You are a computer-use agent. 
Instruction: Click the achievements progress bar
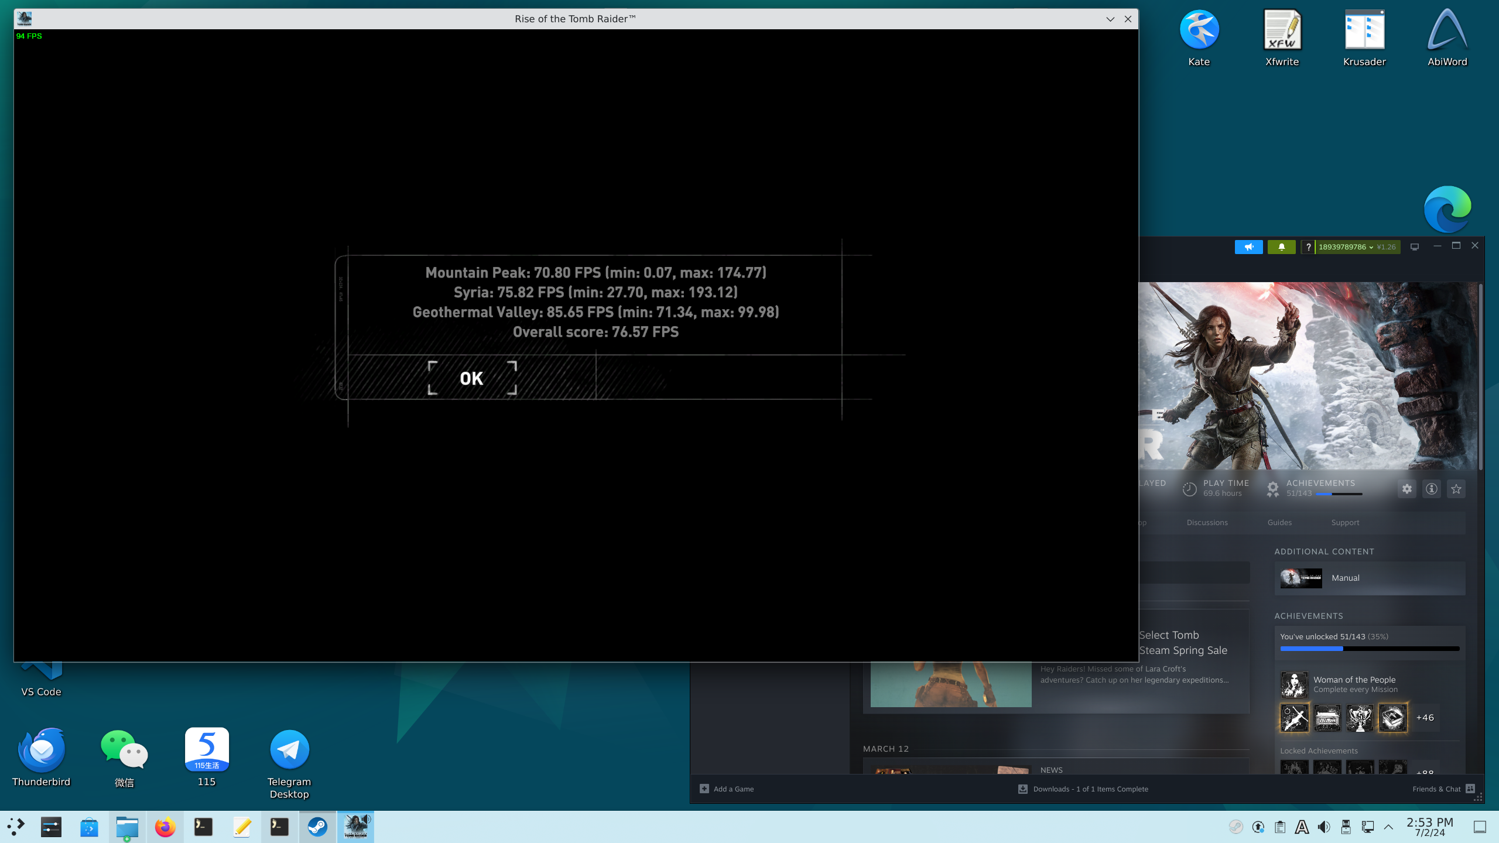[x=1370, y=649]
